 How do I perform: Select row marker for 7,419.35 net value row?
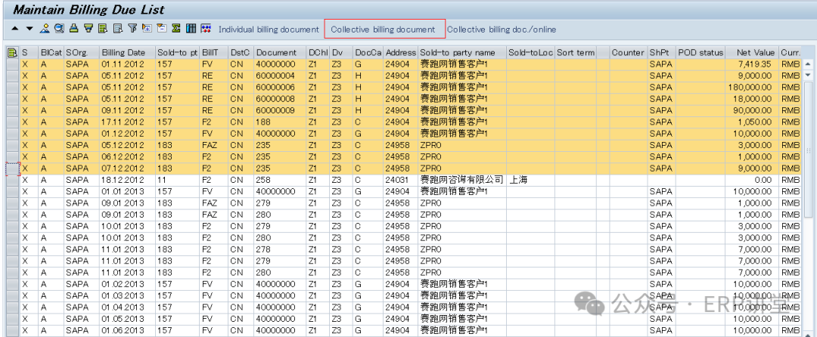12,64
